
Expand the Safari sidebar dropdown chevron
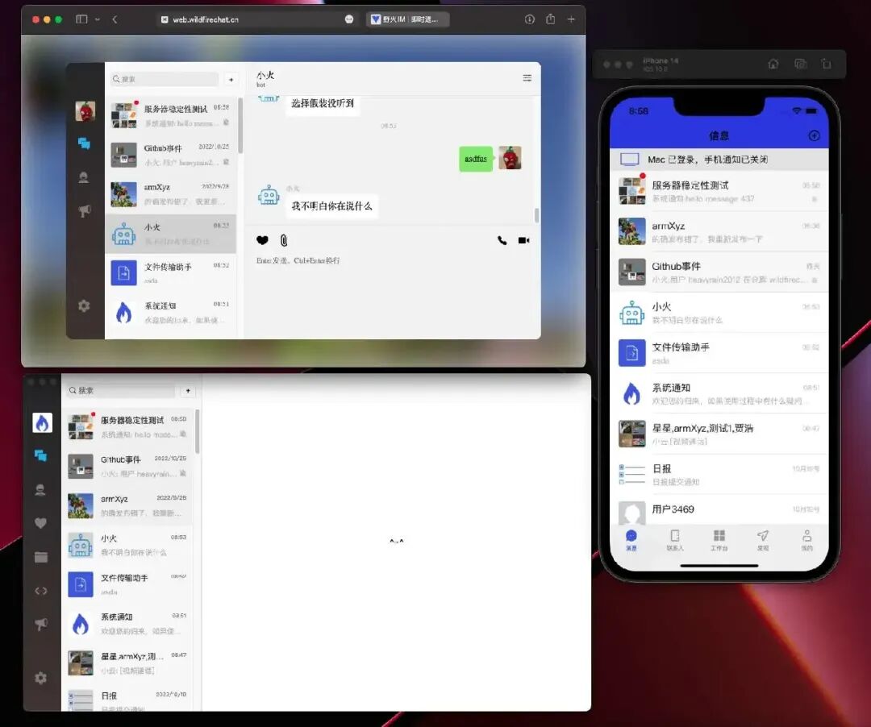click(x=98, y=19)
